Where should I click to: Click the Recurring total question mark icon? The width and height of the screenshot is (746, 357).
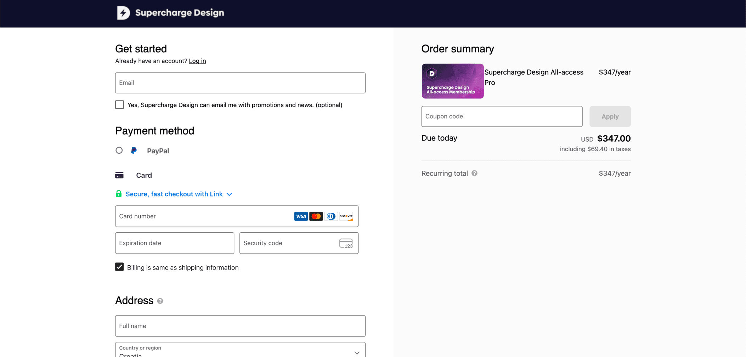tap(475, 173)
